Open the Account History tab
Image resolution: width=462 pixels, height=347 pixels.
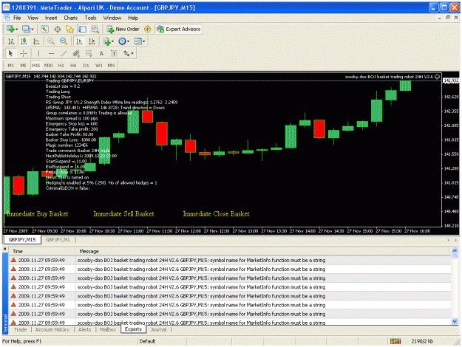(x=52, y=329)
